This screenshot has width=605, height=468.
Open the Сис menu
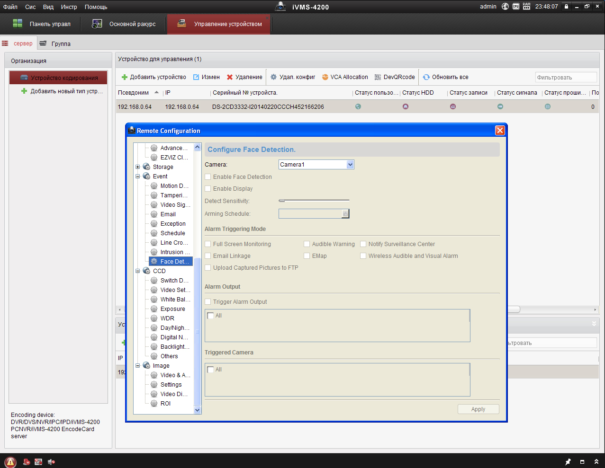tap(30, 7)
